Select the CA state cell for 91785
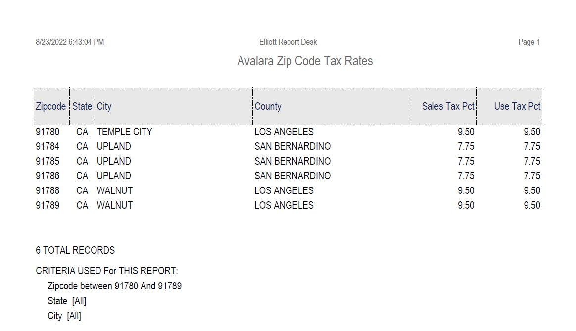Viewport: 576px width, 331px height. pos(82,161)
